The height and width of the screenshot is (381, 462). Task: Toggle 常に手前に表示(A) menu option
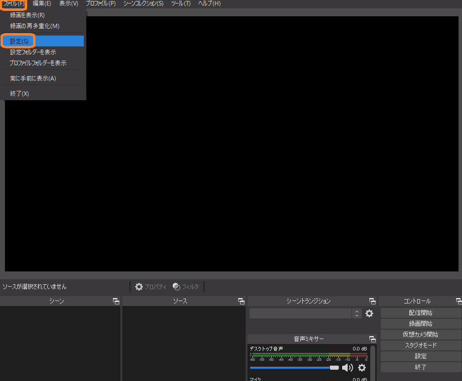point(43,78)
